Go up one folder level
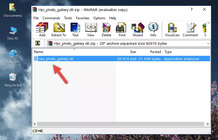 click(x=38, y=43)
